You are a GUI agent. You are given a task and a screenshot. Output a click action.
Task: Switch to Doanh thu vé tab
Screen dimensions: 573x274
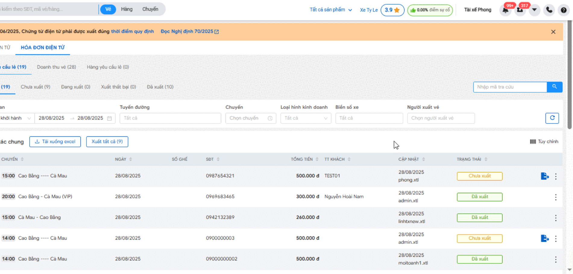click(56, 67)
